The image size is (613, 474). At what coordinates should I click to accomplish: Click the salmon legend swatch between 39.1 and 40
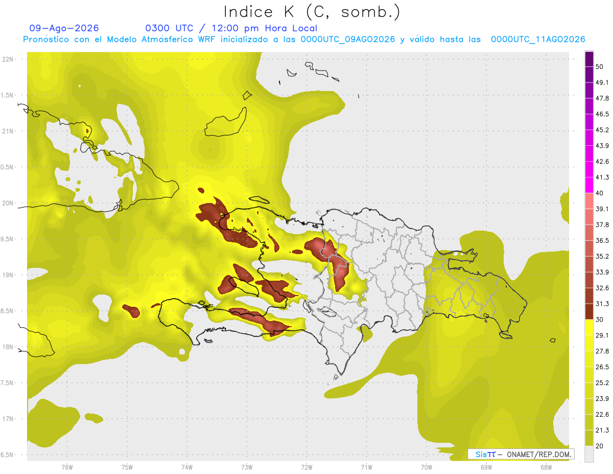click(x=589, y=200)
